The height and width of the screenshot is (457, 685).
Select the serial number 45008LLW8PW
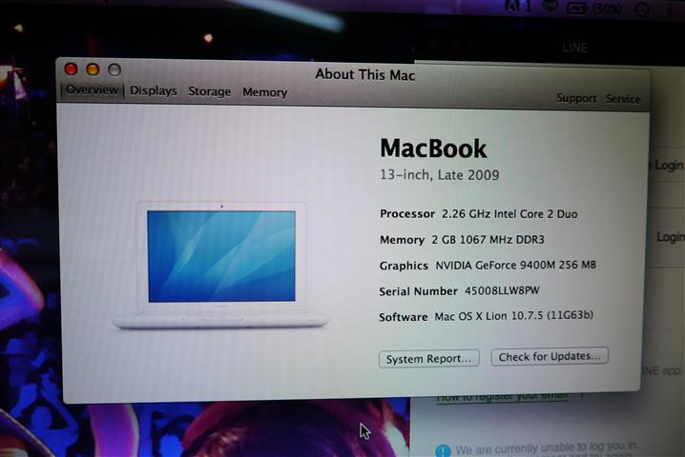[502, 290]
